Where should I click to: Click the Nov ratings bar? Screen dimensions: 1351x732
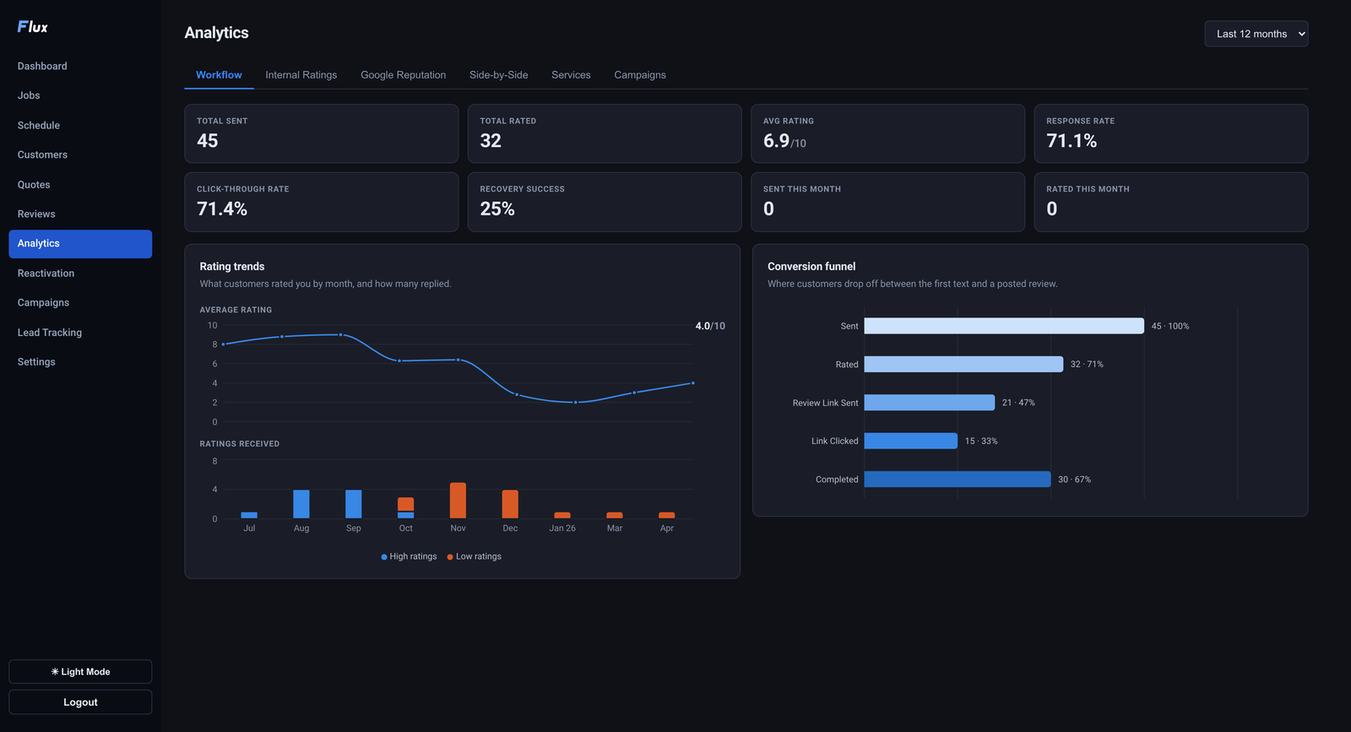coord(458,501)
